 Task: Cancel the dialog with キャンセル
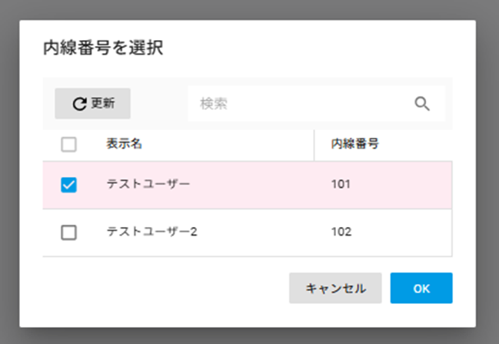(x=335, y=289)
